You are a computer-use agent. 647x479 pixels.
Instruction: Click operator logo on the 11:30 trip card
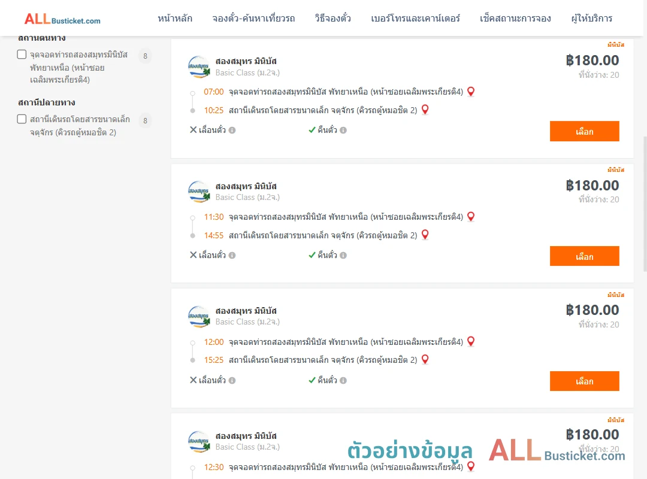199,192
